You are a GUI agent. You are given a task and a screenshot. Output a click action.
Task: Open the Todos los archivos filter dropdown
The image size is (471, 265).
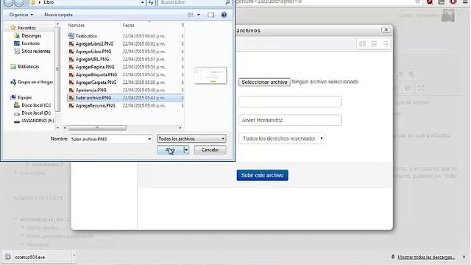191,138
